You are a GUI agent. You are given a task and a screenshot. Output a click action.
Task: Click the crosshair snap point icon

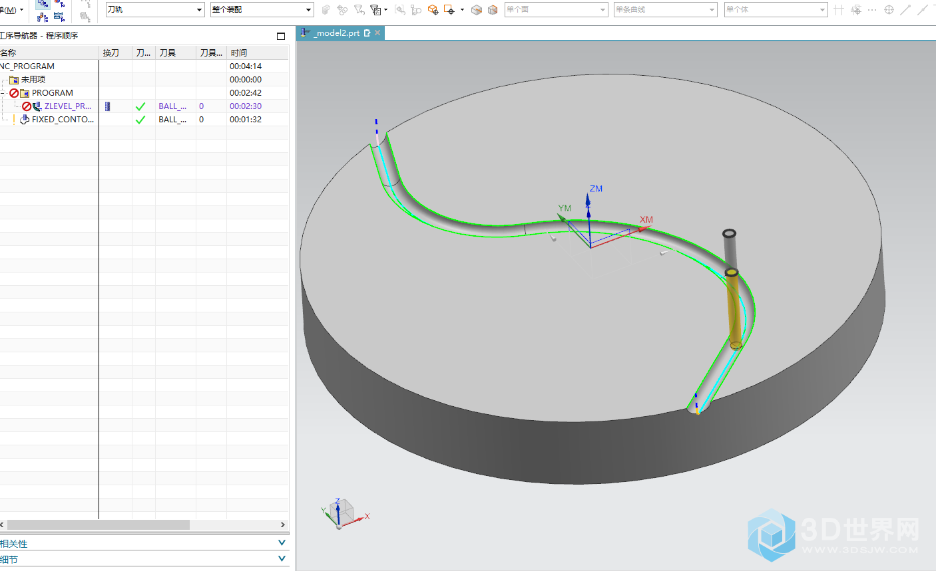(x=889, y=10)
